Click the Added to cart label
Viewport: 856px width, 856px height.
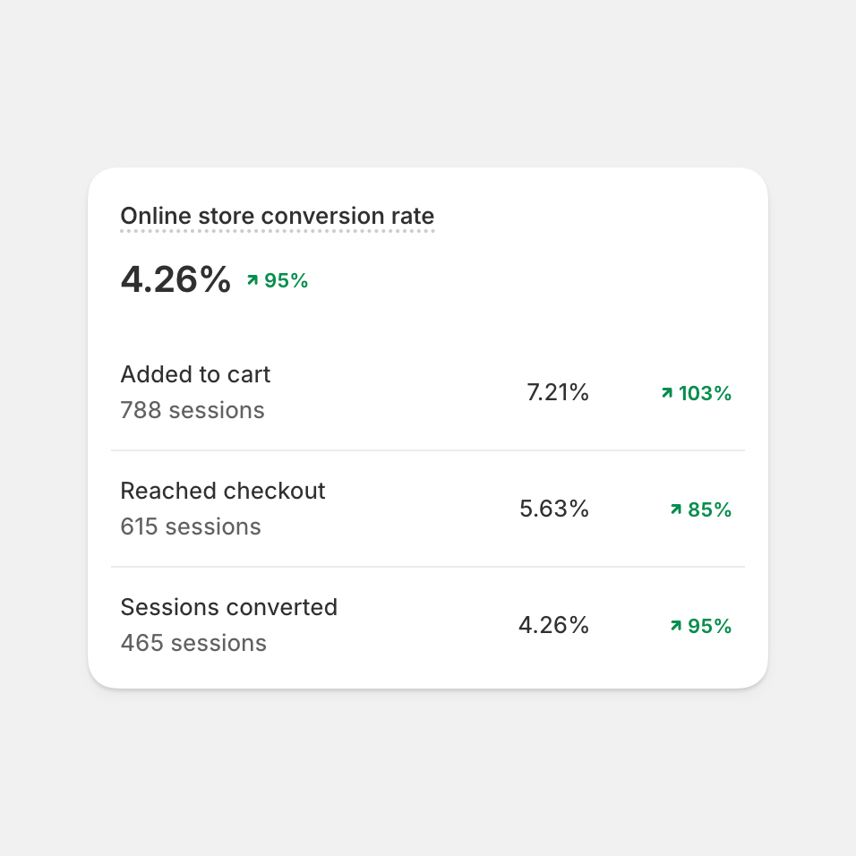click(195, 374)
